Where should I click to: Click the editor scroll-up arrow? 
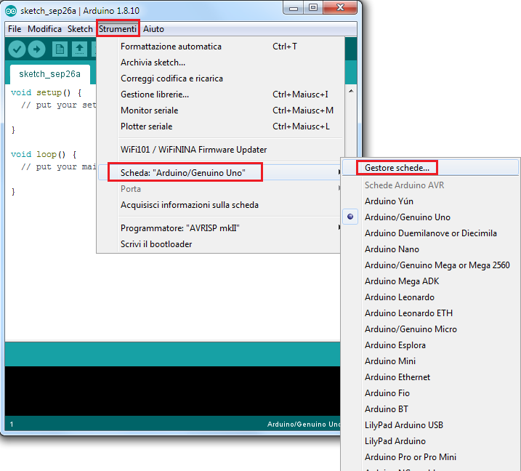click(351, 91)
